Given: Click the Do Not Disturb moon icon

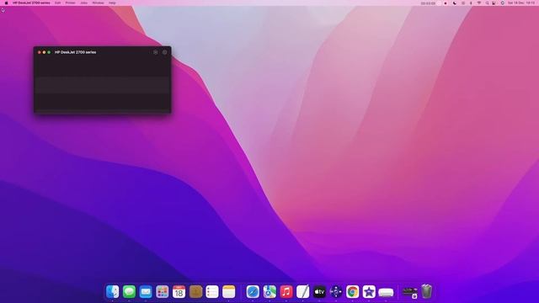Looking at the screenshot, I should coord(455,3).
